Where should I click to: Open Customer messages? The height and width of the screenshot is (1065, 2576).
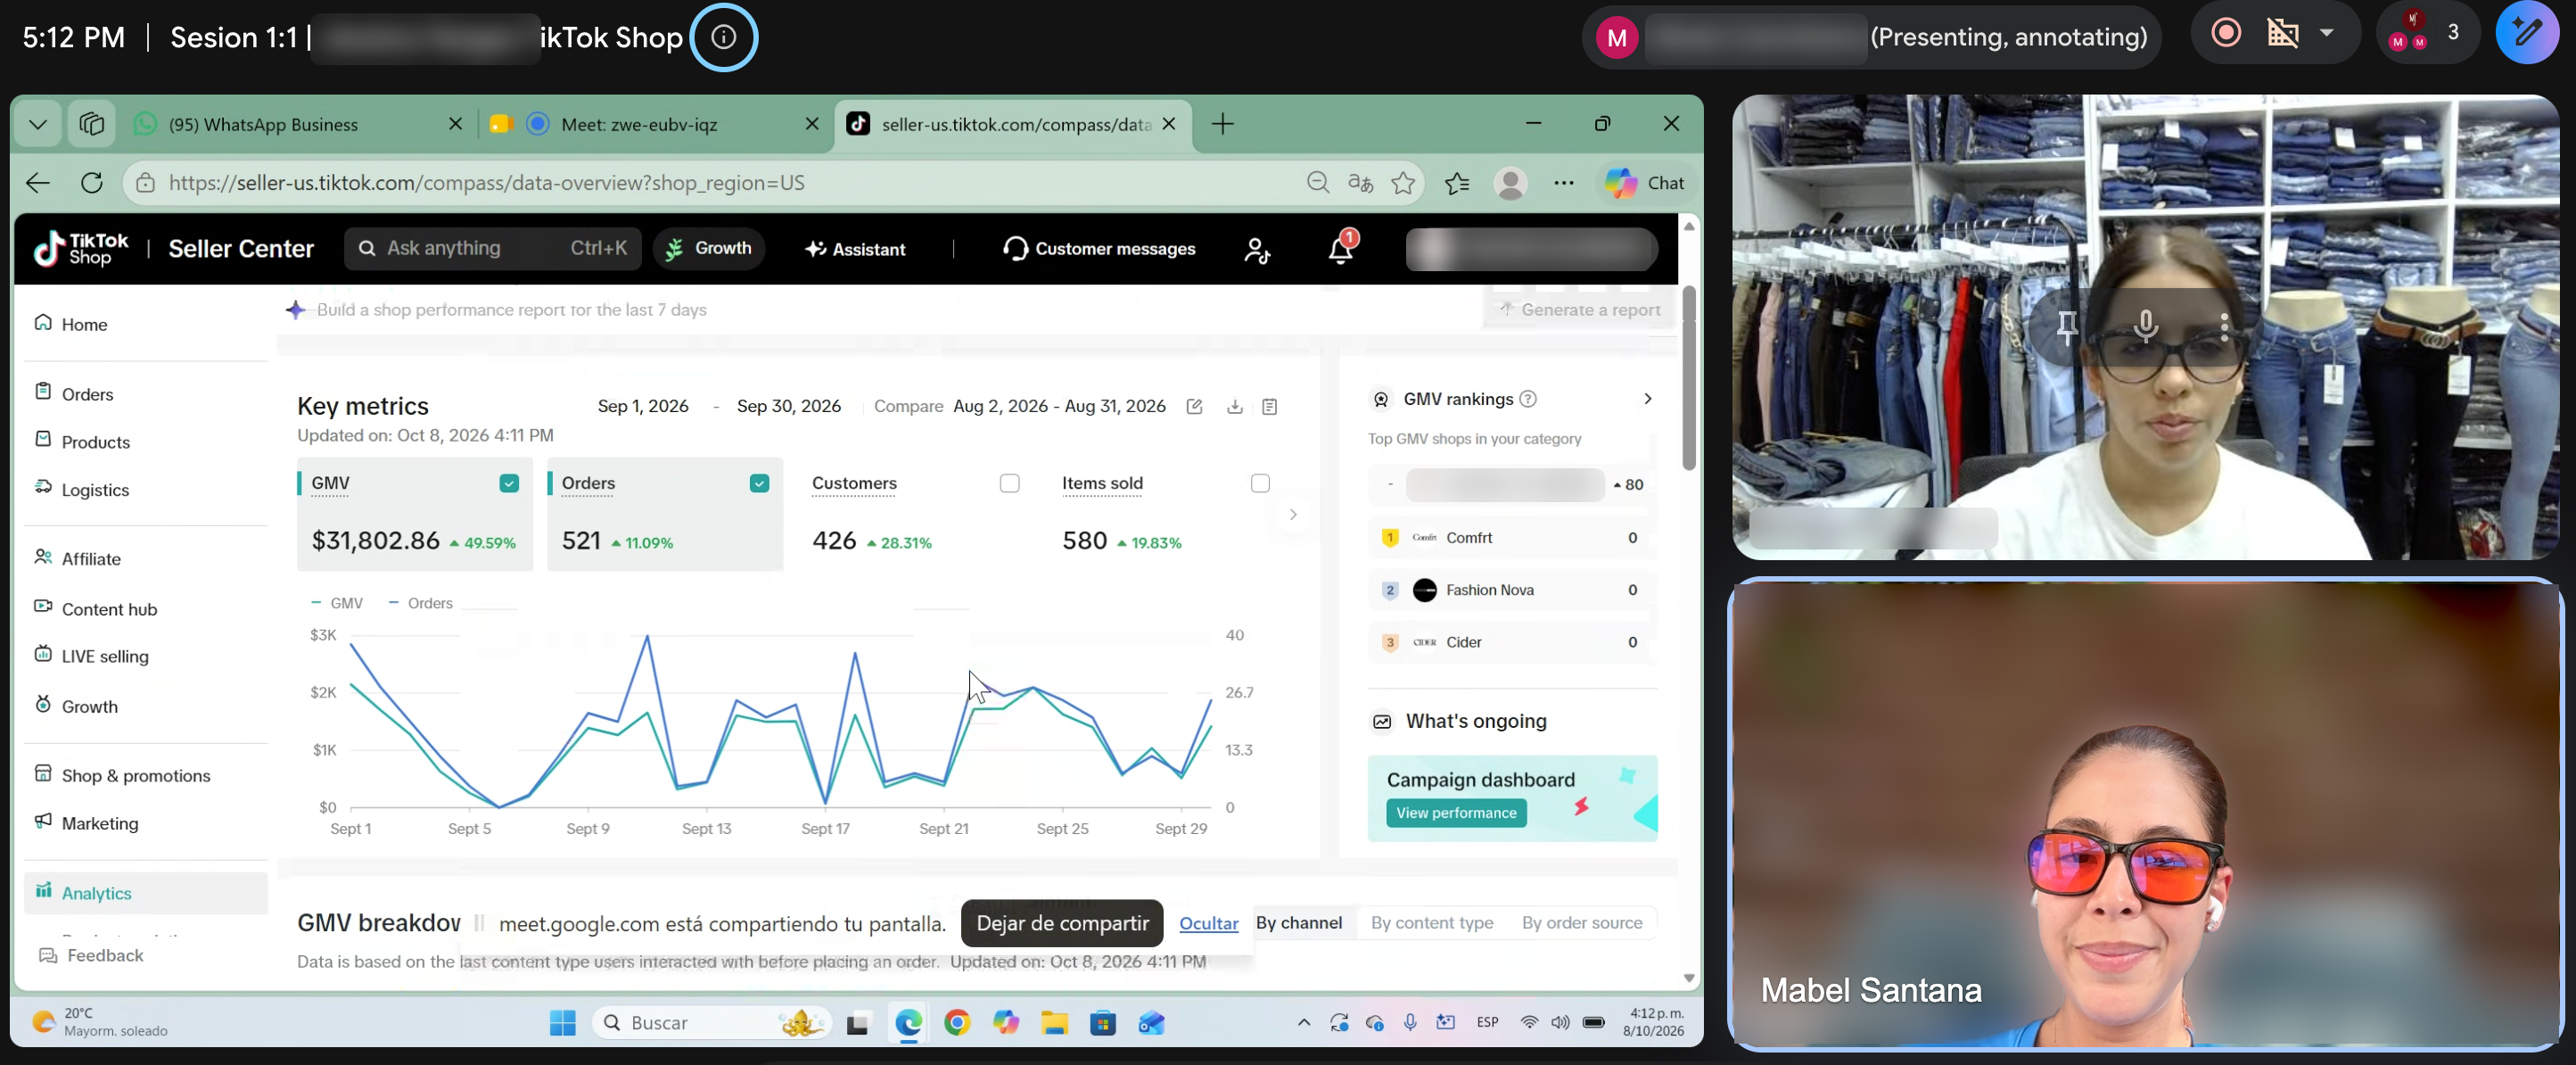tap(1098, 249)
